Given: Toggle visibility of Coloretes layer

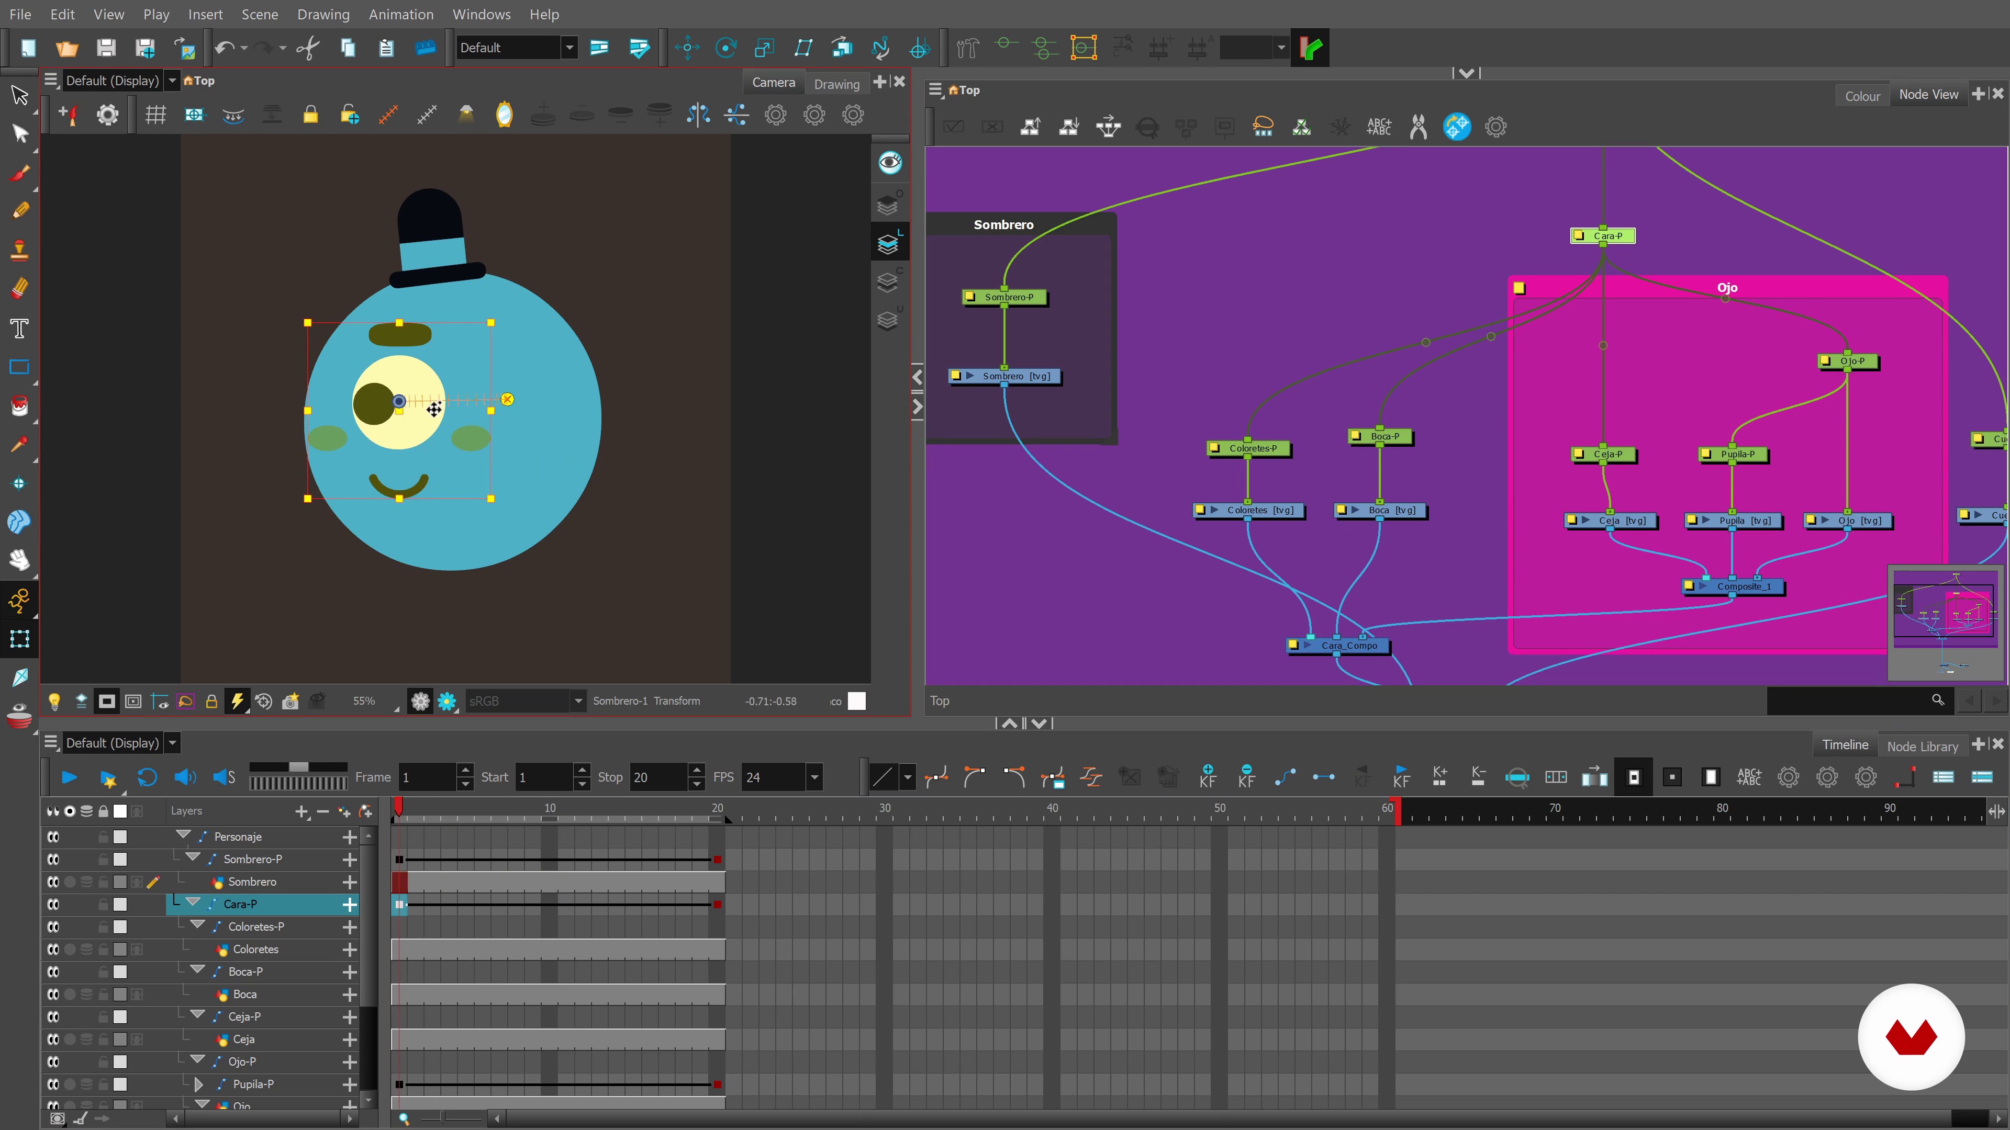Looking at the screenshot, I should pyautogui.click(x=53, y=950).
